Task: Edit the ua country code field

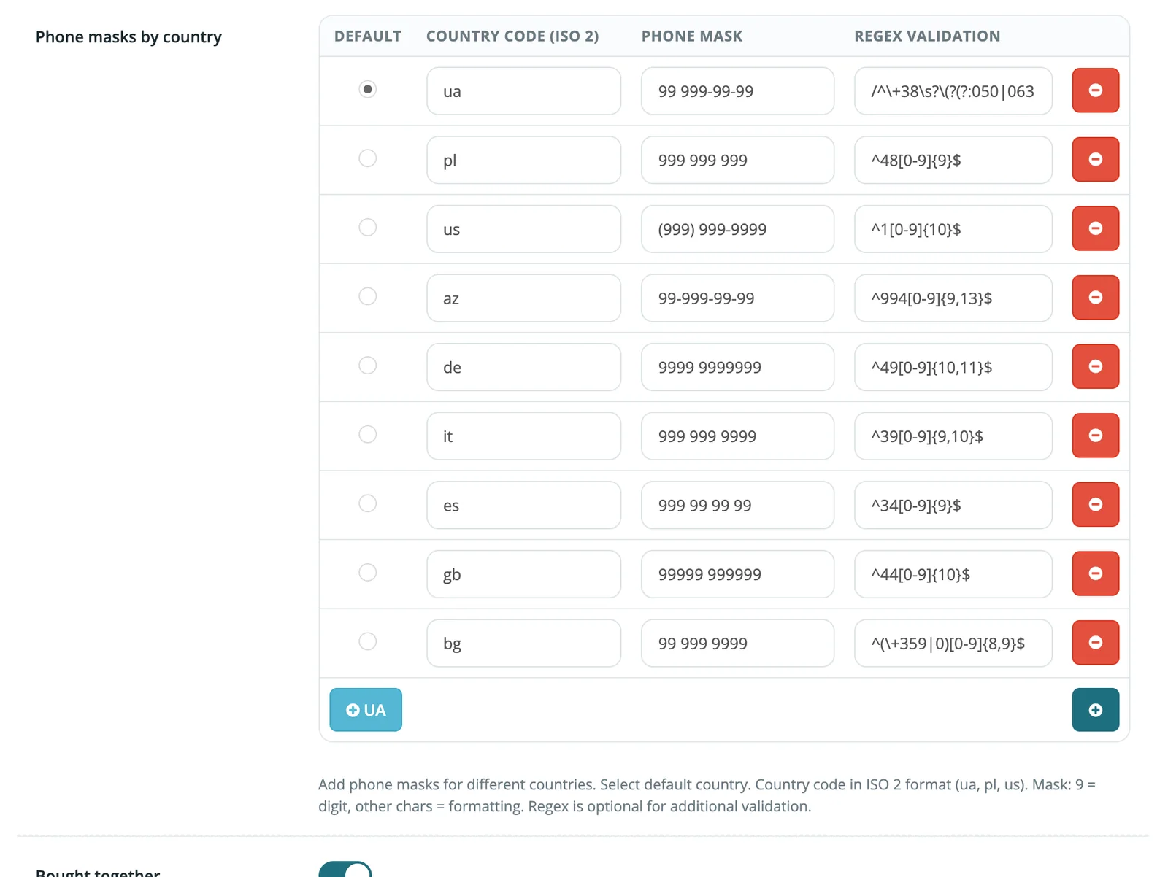Action: [524, 91]
